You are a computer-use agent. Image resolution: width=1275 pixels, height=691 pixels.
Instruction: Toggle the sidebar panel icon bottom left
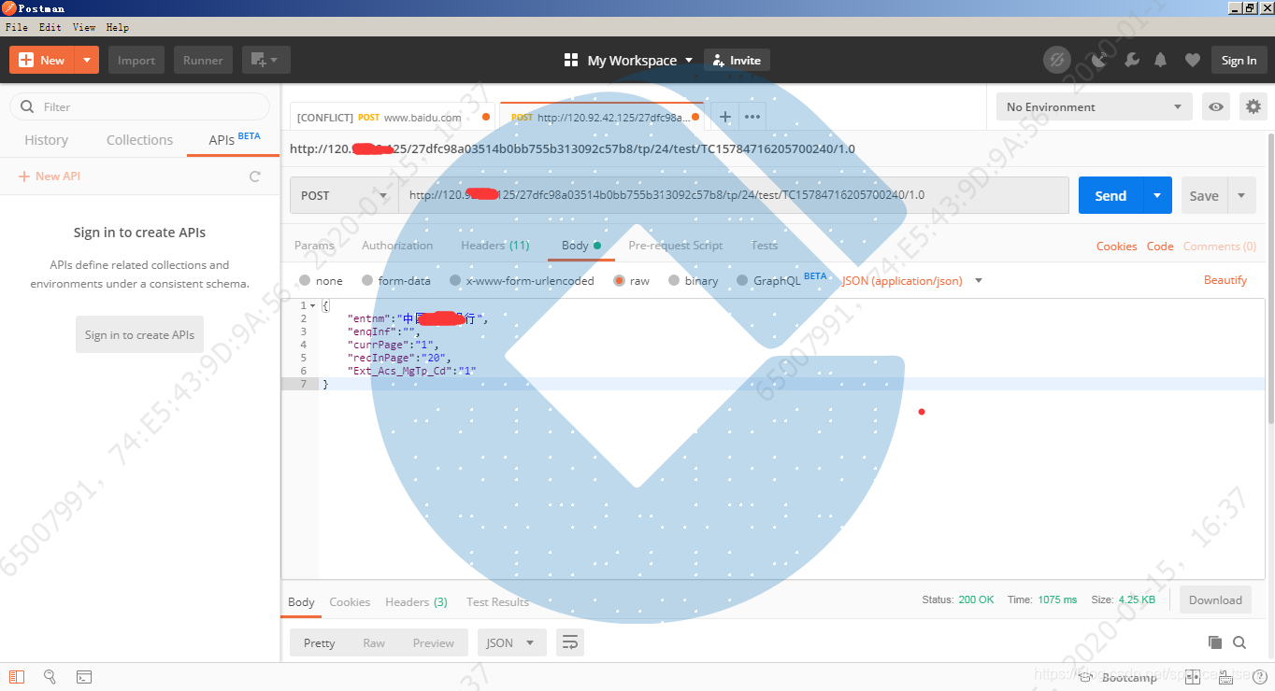tap(16, 677)
